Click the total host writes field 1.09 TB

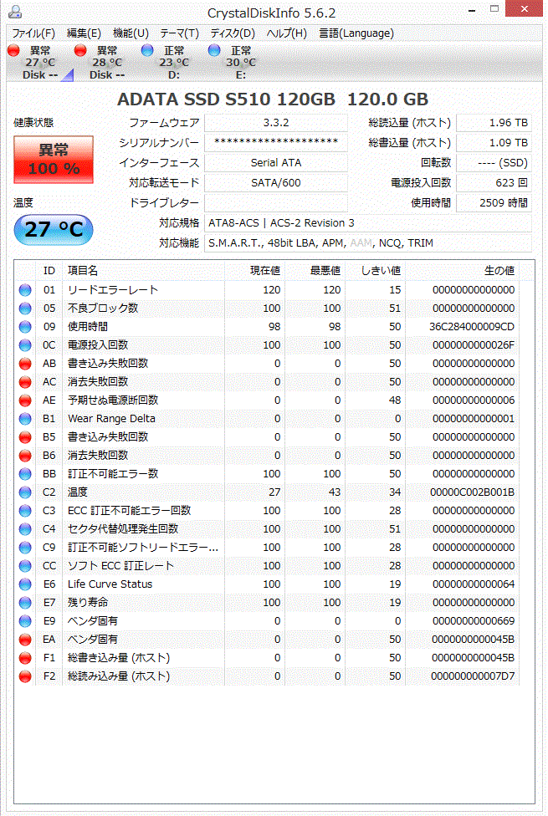pos(494,143)
